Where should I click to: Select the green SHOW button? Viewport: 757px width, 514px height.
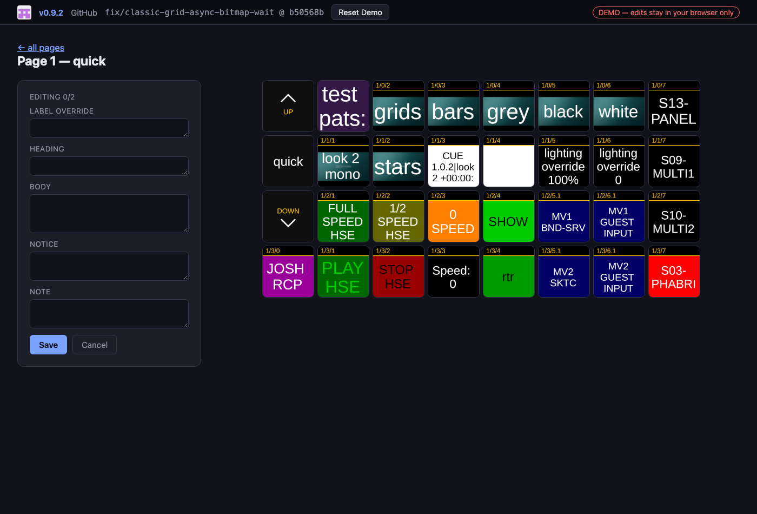pos(509,216)
